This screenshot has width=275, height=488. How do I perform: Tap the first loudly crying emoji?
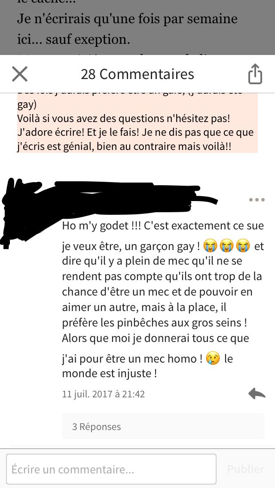(x=210, y=246)
